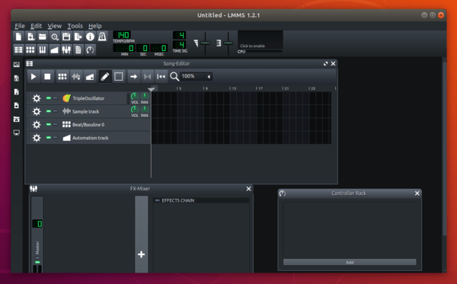Click timeline bar 9 marker

pos(206,88)
